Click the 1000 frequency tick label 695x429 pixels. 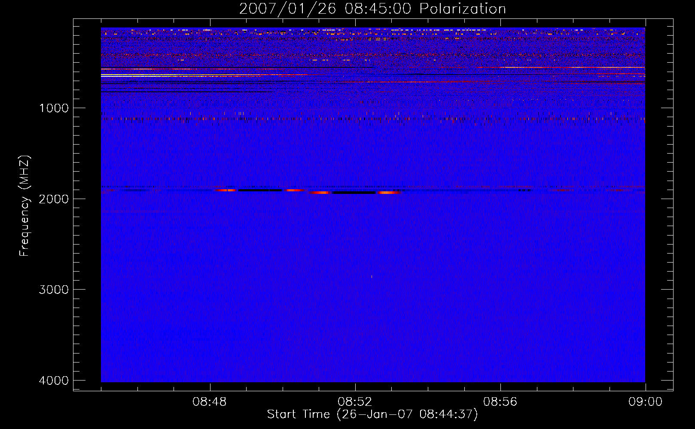54,108
